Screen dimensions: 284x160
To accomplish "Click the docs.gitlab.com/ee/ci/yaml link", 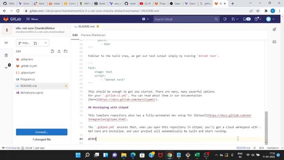I will click(127, 100).
